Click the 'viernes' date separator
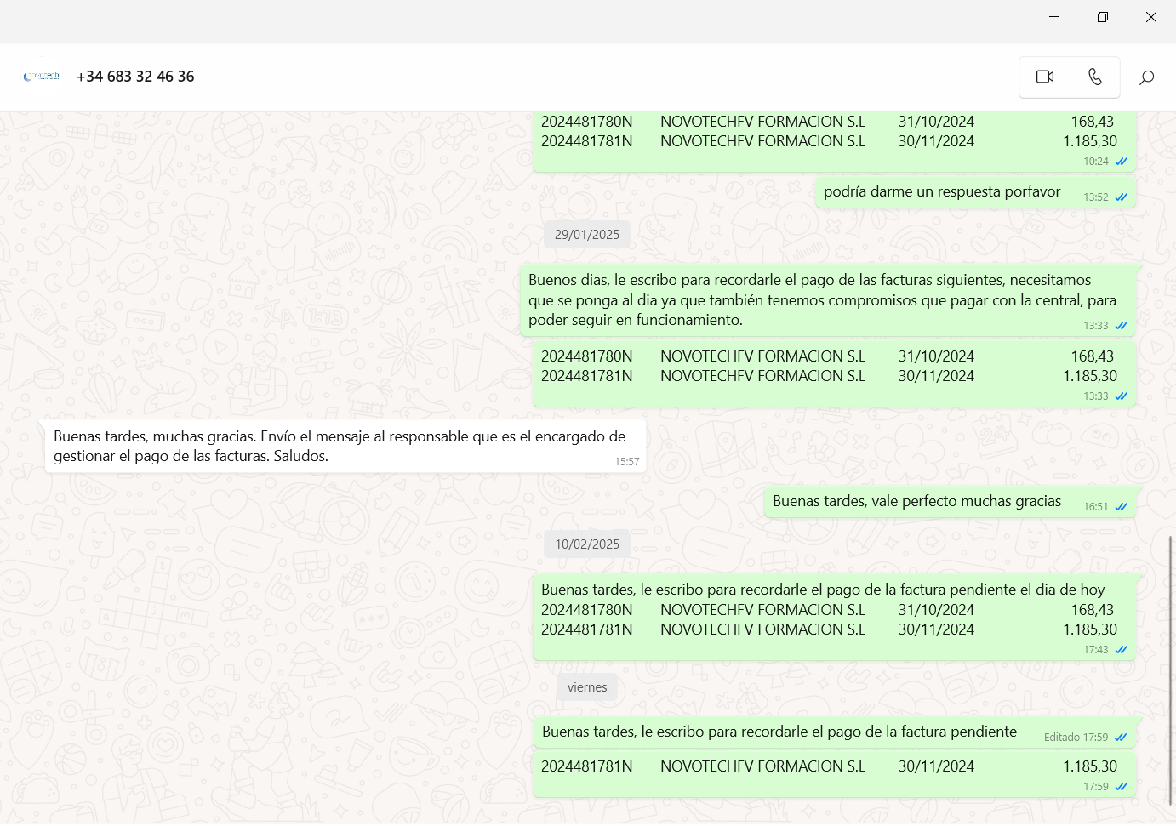 587,687
